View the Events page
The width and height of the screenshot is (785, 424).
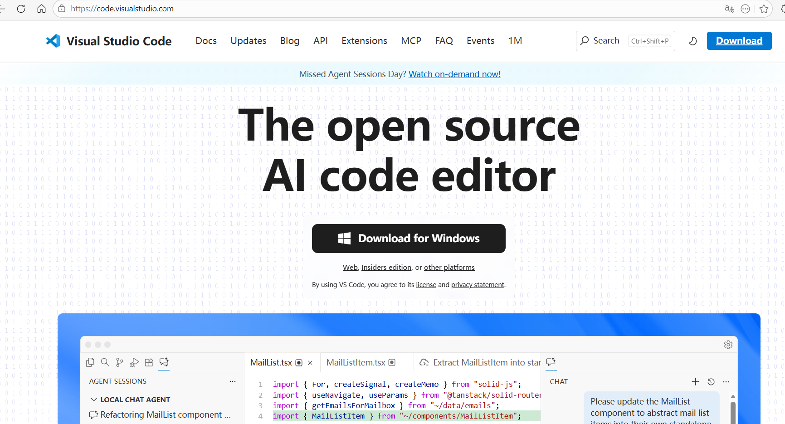(480, 41)
